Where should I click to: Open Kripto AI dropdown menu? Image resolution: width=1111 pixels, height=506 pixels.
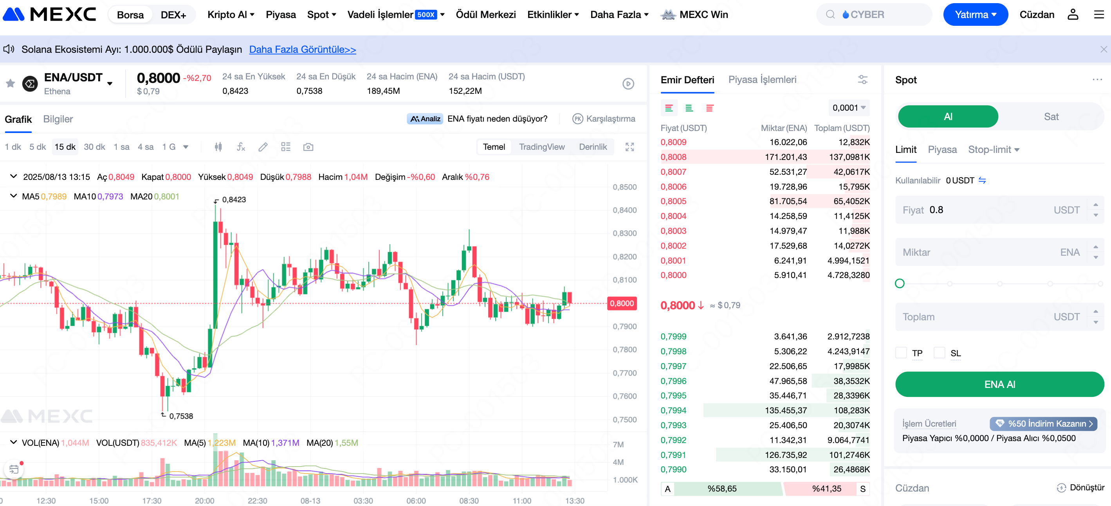pyautogui.click(x=231, y=14)
